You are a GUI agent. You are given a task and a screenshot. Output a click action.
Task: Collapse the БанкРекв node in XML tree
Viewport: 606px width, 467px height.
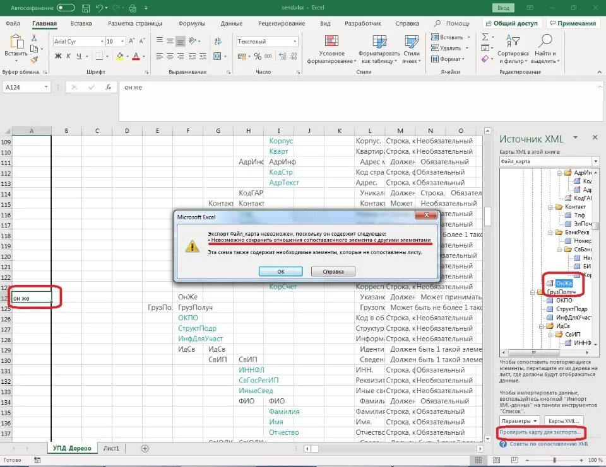click(x=550, y=233)
